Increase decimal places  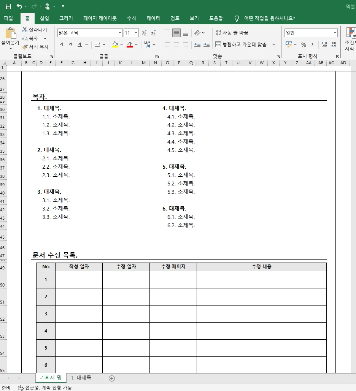pyautogui.click(x=324, y=44)
